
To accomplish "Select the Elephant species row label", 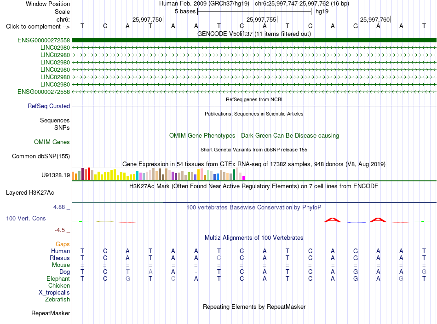I will click(58, 278).
